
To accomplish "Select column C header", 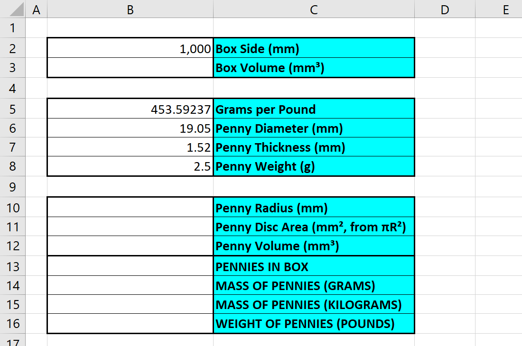I will [314, 9].
